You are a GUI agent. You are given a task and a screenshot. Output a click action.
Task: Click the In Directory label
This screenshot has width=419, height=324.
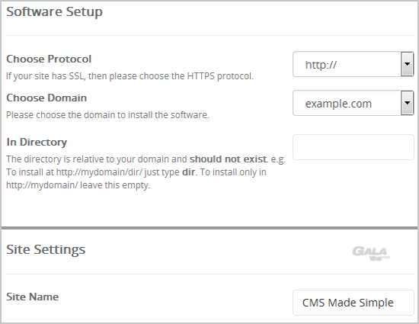(x=37, y=142)
